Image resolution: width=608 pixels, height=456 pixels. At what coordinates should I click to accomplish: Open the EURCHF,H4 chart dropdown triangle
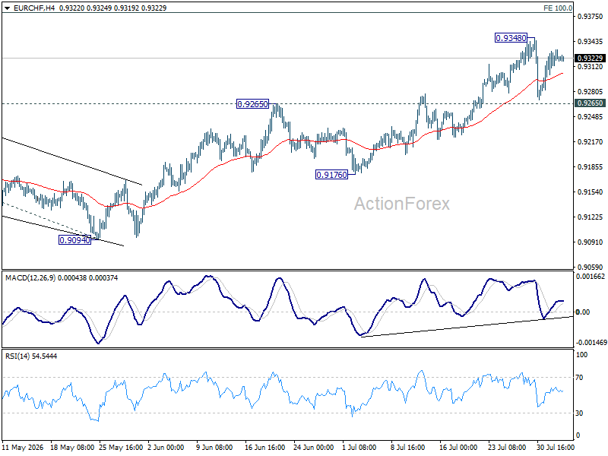tap(7, 8)
